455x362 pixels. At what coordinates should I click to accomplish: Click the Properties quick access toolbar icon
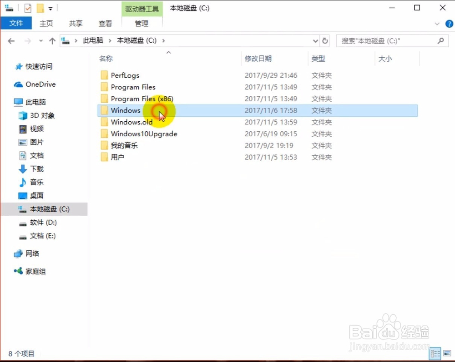[28, 8]
